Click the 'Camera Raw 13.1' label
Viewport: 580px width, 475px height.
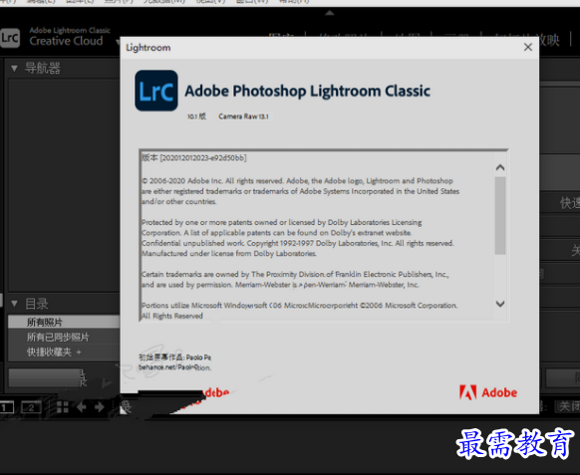pyautogui.click(x=243, y=117)
